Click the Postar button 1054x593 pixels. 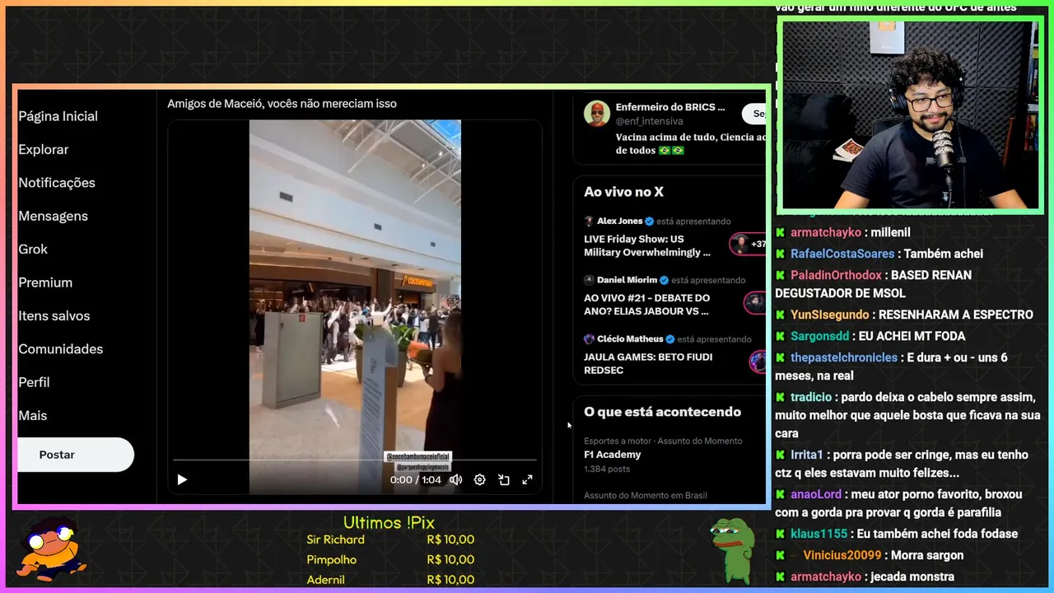click(75, 455)
